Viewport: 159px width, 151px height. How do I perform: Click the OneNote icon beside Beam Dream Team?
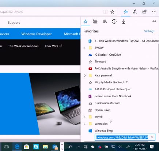(x=90, y=96)
